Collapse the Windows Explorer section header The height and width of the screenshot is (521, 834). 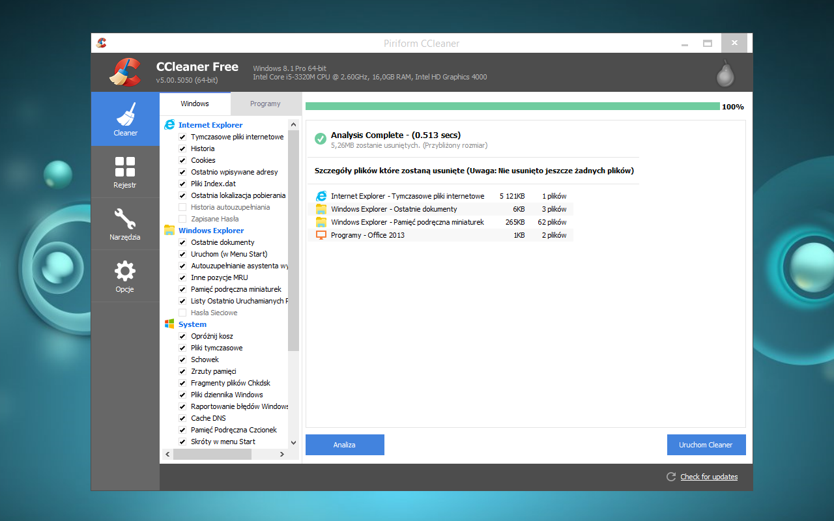[x=210, y=230]
